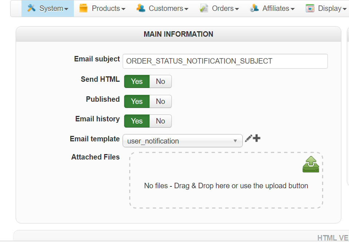Add a new email template with plus icon
The image size is (349, 242).
click(x=257, y=138)
